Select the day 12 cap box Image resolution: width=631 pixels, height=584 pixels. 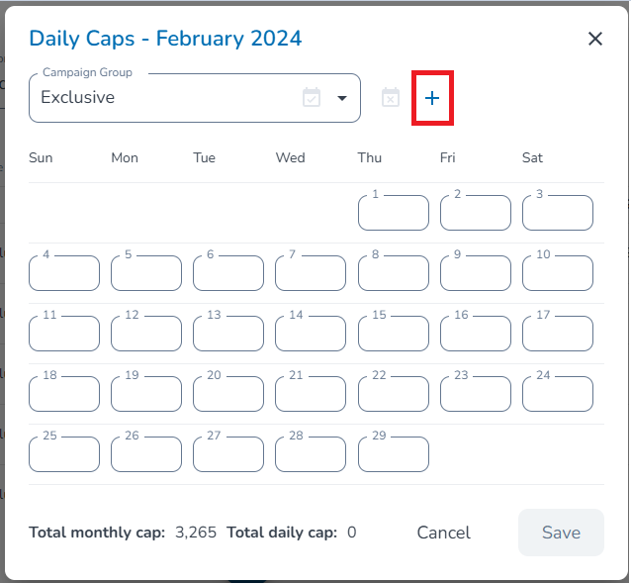point(146,335)
